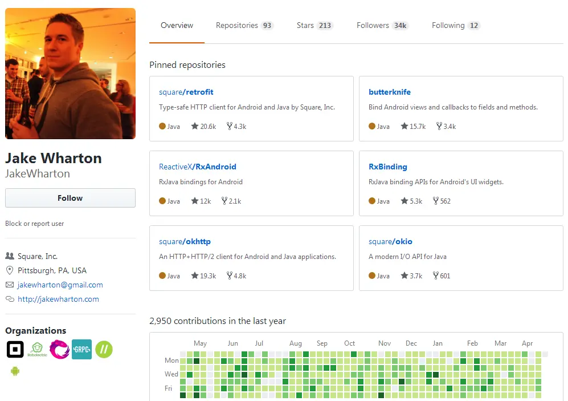Click the star count 12k on RxAndroid

pyautogui.click(x=201, y=201)
